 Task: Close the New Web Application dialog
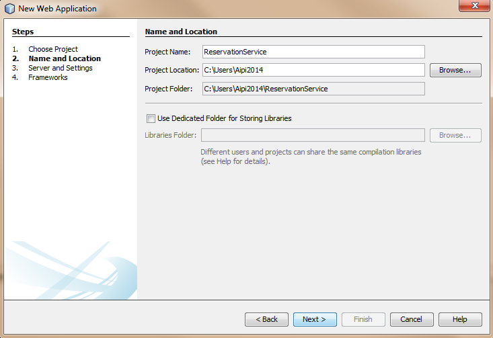475,5
